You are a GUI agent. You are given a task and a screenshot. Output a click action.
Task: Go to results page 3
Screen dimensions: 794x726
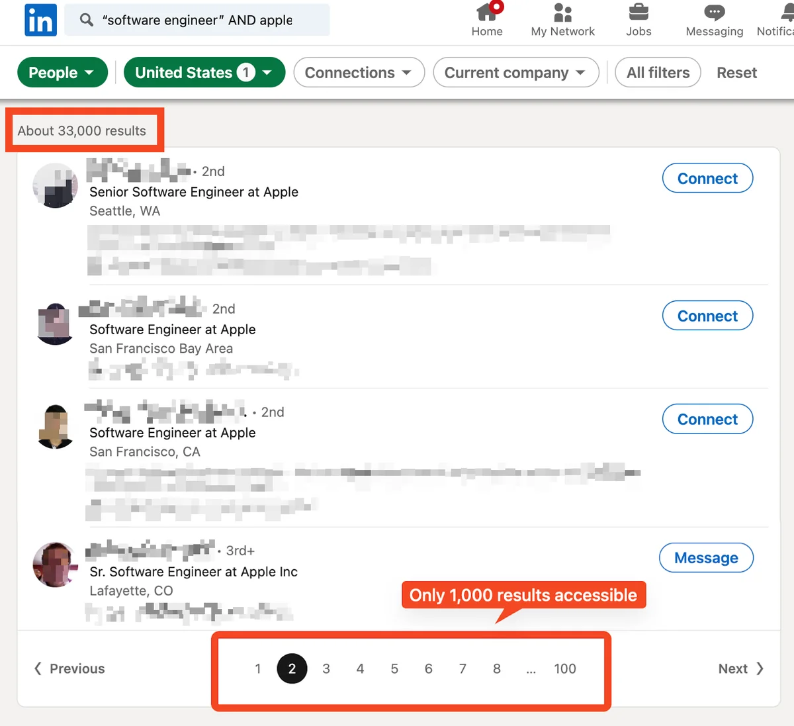[326, 668]
